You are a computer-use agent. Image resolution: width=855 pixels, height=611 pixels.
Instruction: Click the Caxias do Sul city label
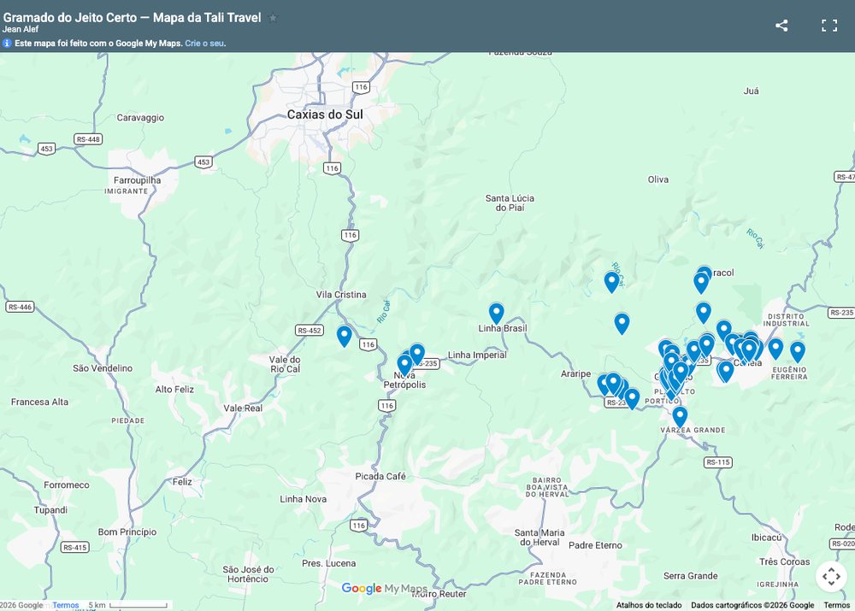325,115
